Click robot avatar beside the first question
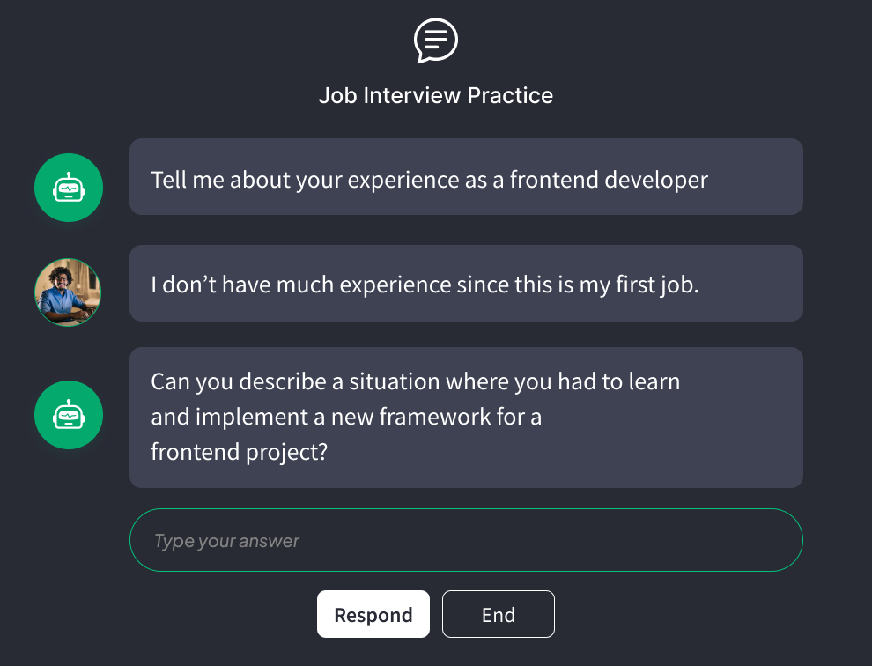 tap(69, 188)
